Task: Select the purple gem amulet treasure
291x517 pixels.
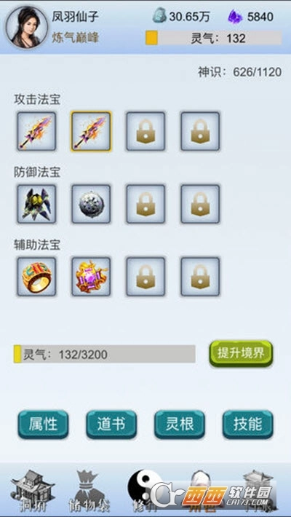Action: pos(91,276)
